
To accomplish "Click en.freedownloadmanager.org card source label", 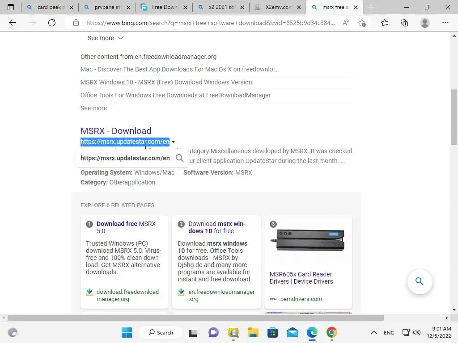I will click(x=221, y=296).
